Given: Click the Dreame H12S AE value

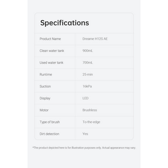Looking at the screenshot, I should coord(95,39).
